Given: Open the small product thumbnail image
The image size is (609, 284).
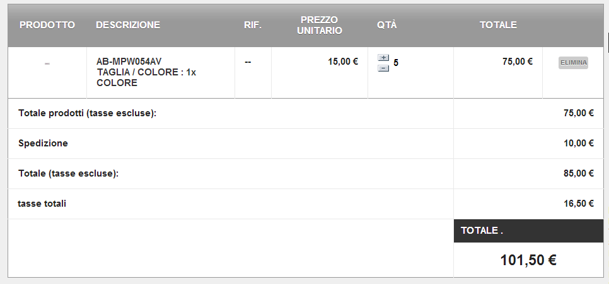Looking at the screenshot, I should (x=47, y=63).
